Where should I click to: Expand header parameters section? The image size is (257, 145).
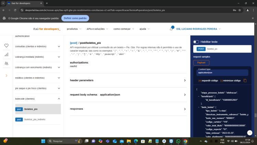(x=128, y=80)
